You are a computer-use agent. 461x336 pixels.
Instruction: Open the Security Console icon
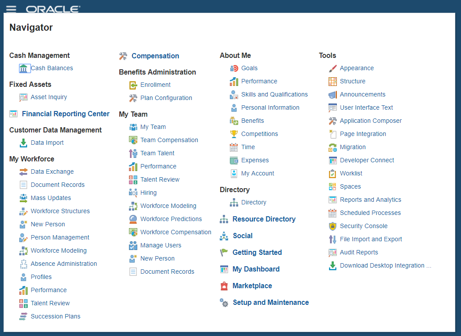pos(333,226)
